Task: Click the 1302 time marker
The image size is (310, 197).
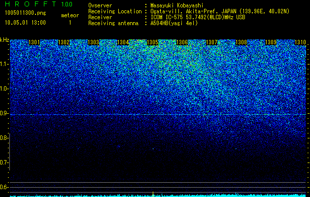Action: (64, 42)
